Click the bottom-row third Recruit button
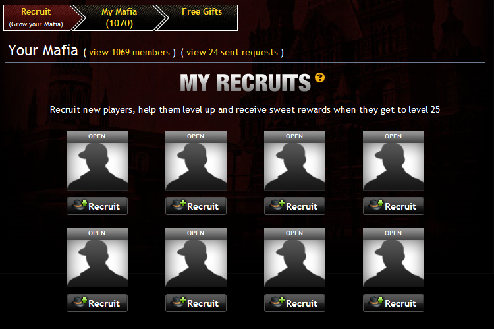The width and height of the screenshot is (494, 329). (294, 303)
